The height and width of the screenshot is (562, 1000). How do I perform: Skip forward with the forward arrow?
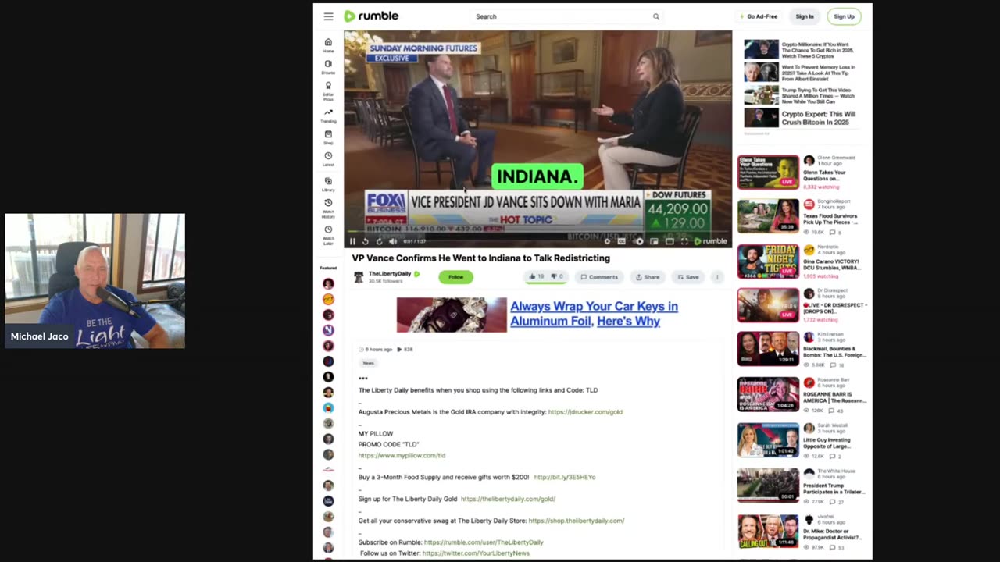(379, 241)
